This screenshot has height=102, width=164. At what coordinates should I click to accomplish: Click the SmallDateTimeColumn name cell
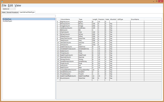(x=69, y=49)
